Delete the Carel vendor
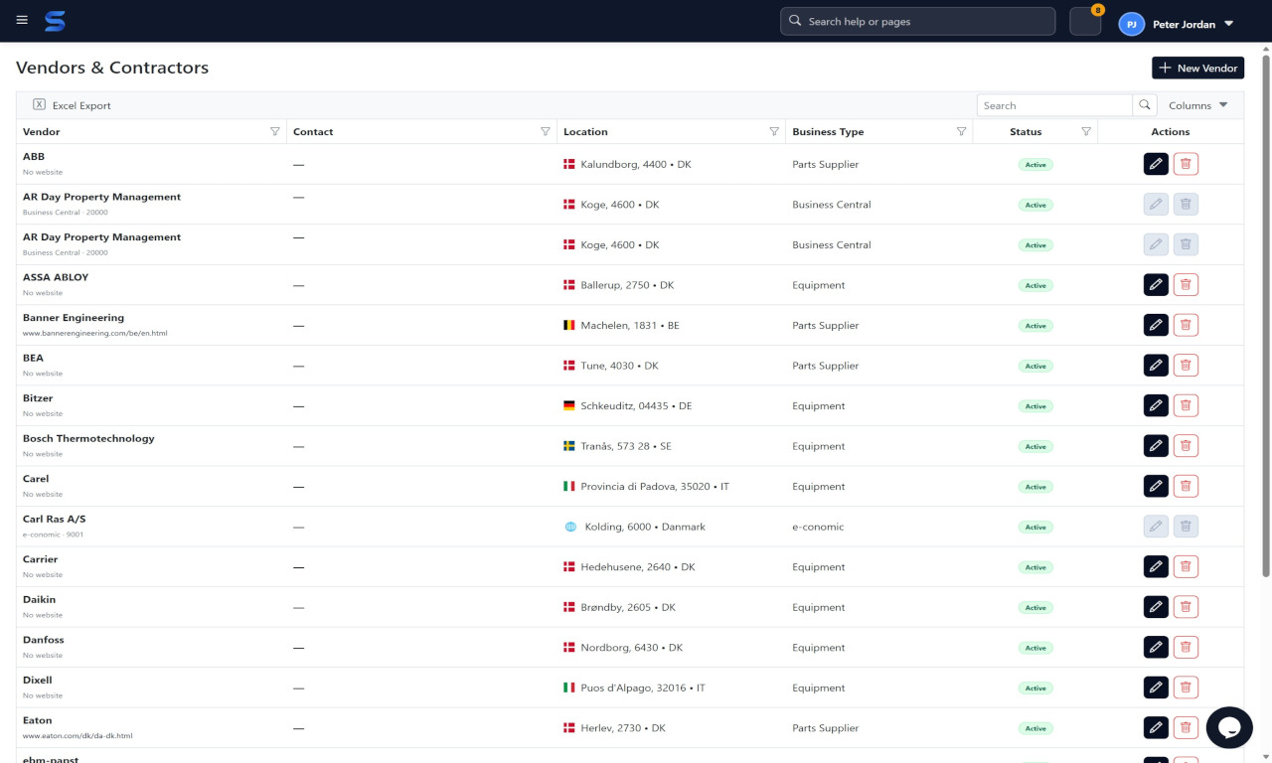The width and height of the screenshot is (1272, 763). tap(1186, 486)
